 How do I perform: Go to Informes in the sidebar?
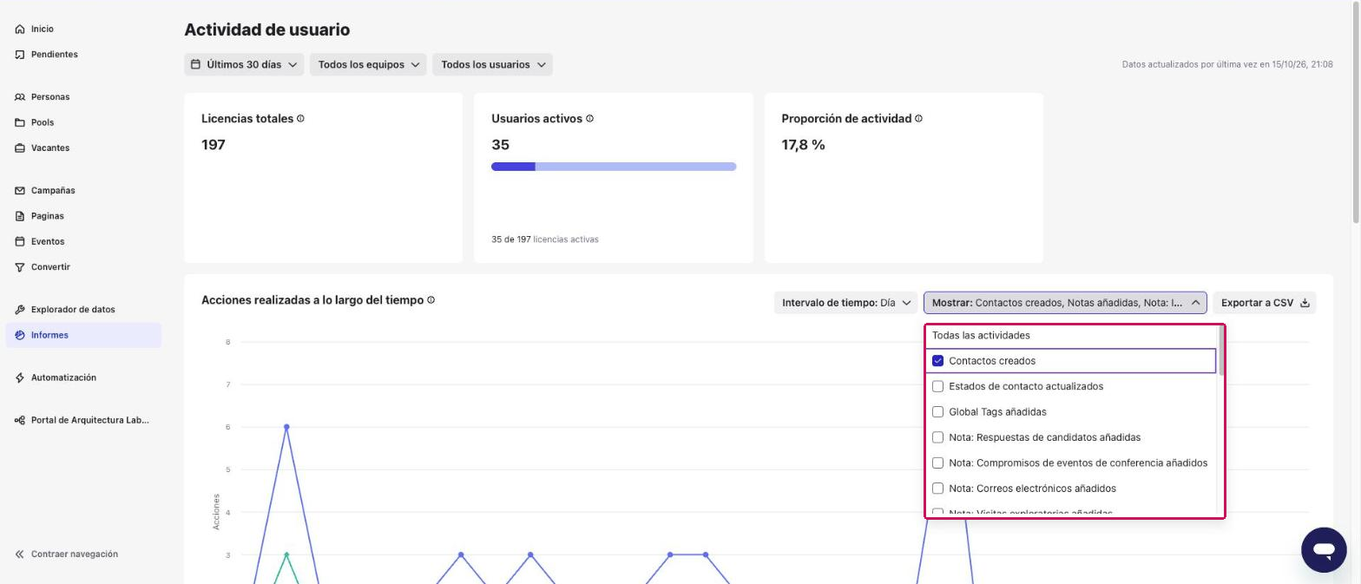click(83, 335)
